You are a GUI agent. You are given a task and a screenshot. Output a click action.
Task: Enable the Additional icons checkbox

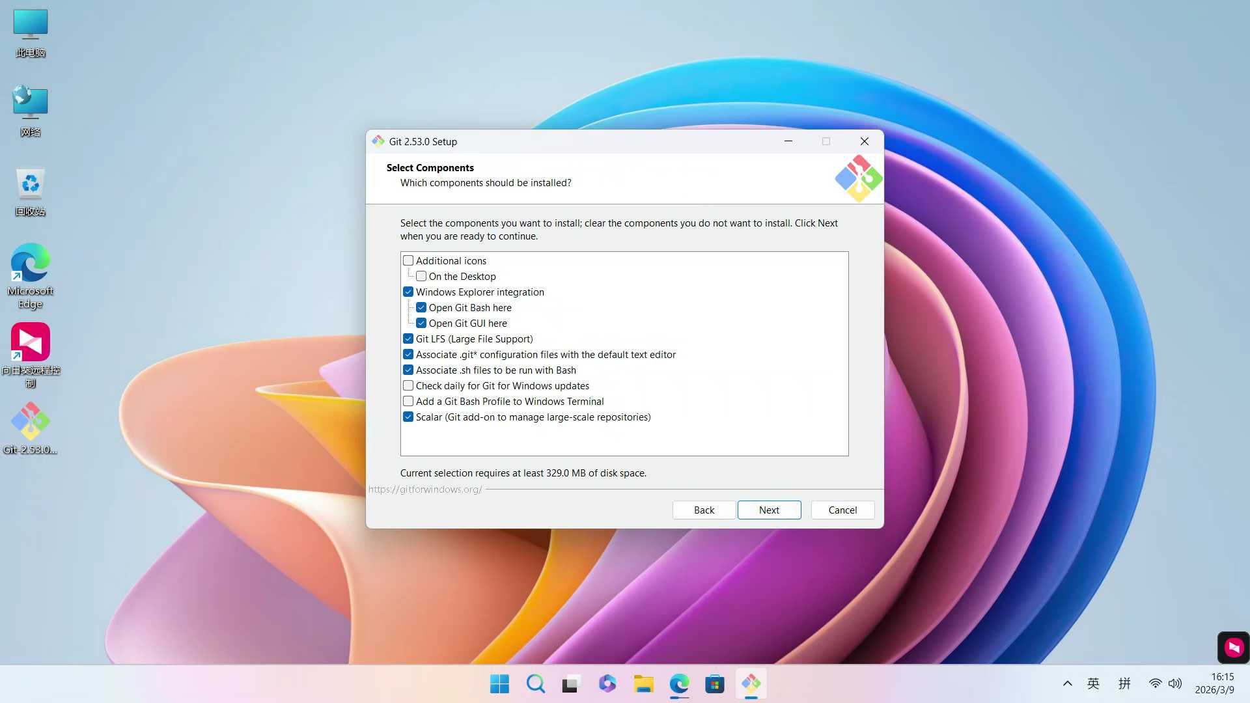[408, 260]
